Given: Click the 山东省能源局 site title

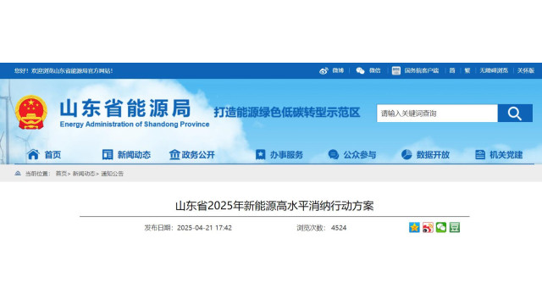Looking at the screenshot, I should tap(125, 108).
